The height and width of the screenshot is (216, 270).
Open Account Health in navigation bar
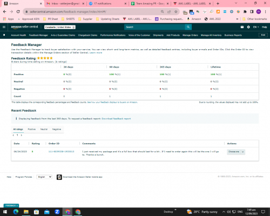click(x=18, y=35)
